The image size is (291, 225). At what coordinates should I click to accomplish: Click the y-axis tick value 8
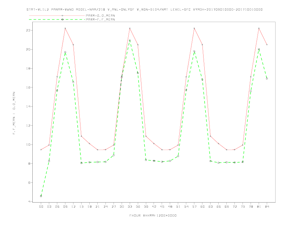[29, 164]
